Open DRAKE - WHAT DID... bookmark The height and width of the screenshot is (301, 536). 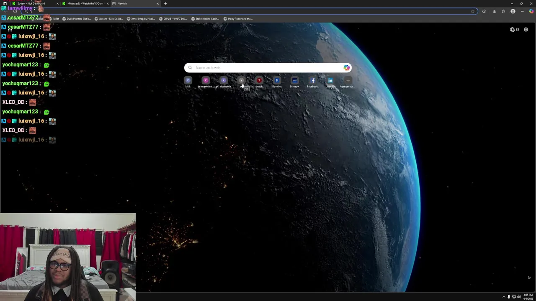[173, 19]
